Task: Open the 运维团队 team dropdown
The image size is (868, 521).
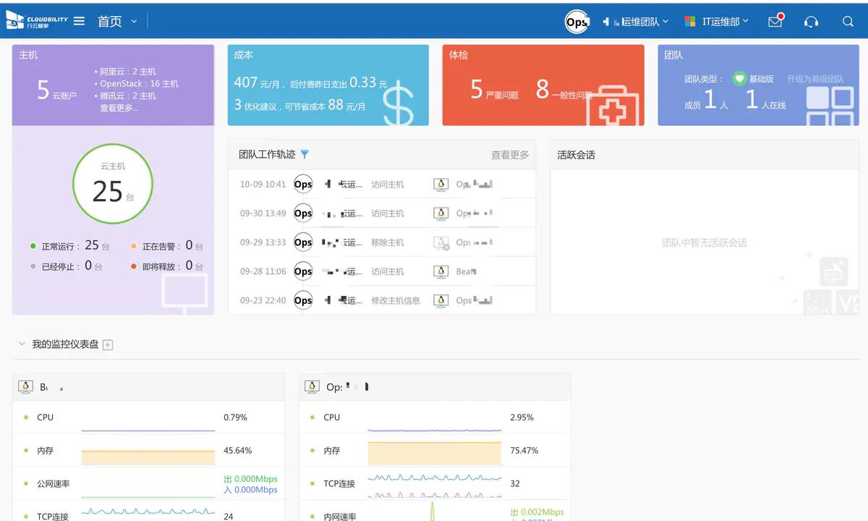Action: coord(636,22)
